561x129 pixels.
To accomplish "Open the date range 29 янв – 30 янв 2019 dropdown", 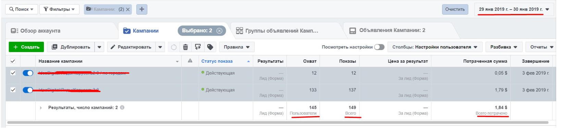I will [x=514, y=9].
